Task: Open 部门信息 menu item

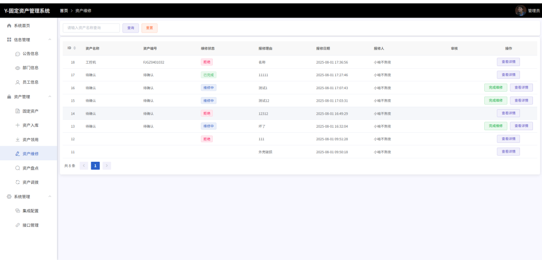Action: [28, 68]
